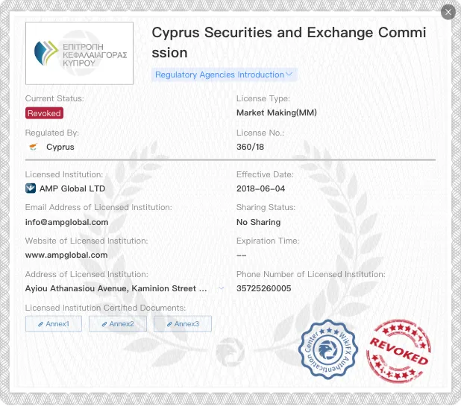Select phone number 35725260005
Viewport: 461px width, 406px height.
click(x=264, y=288)
